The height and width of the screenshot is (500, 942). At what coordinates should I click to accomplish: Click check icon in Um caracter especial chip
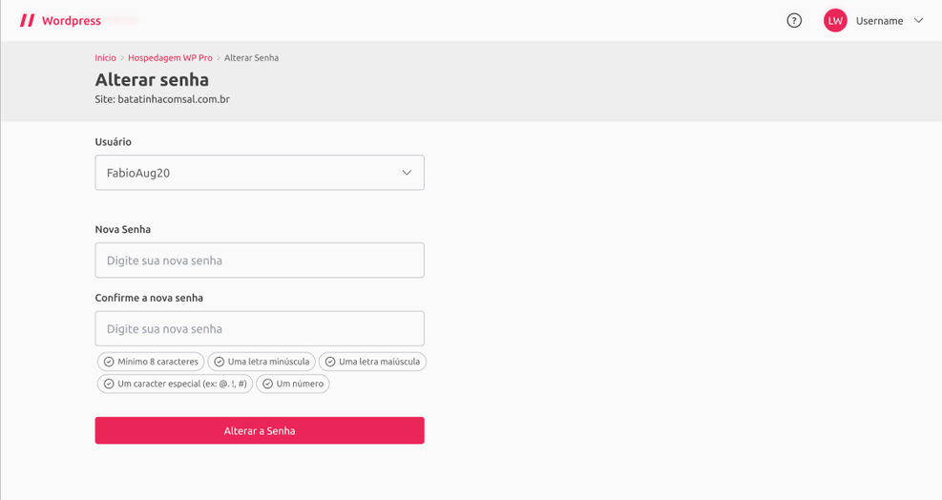coord(109,384)
